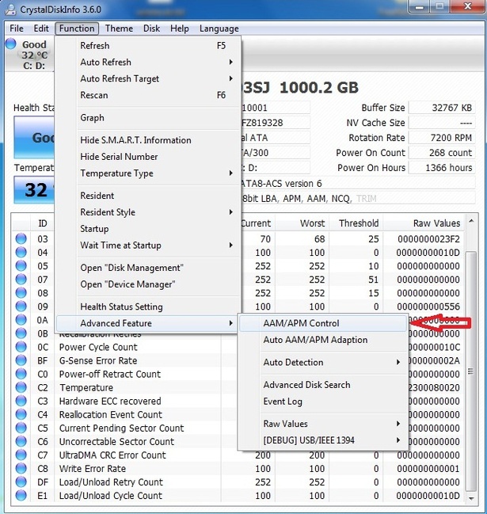Choose Open "Disk Management"
The height and width of the screenshot is (514, 487).
pyautogui.click(x=146, y=268)
